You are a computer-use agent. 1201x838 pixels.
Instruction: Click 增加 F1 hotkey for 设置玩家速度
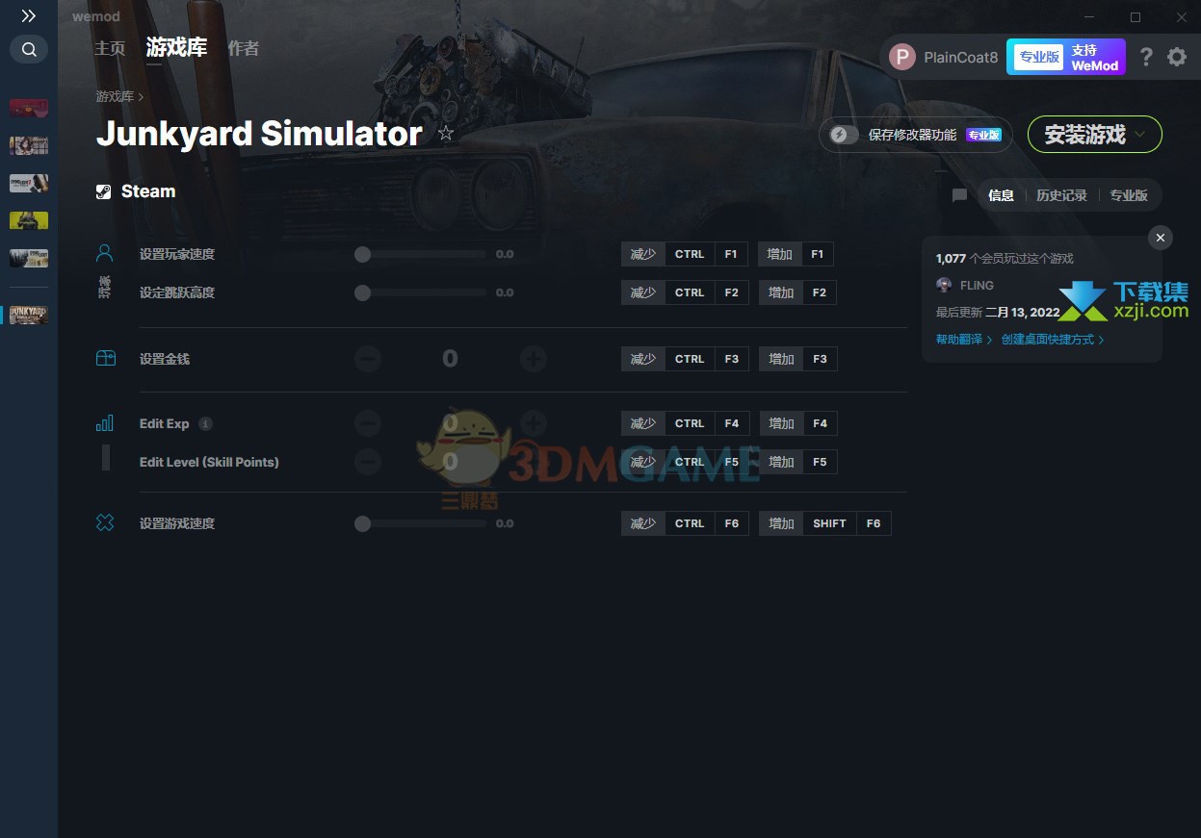(x=796, y=255)
